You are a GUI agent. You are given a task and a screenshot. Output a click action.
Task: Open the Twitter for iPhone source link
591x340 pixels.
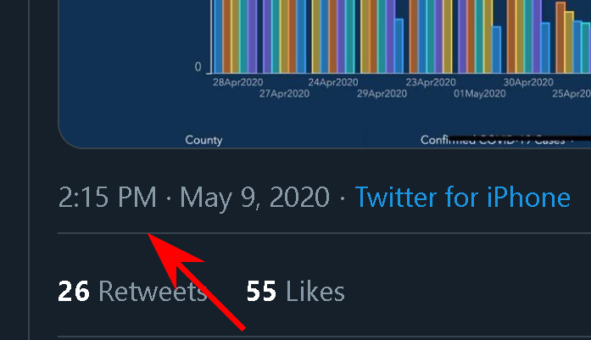[462, 198]
